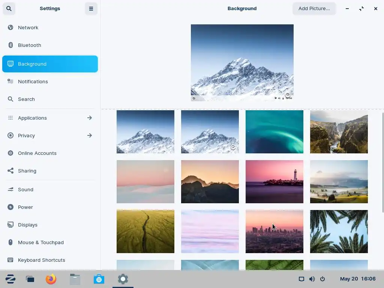Click the Online Accounts at-sign icon

tap(10, 153)
